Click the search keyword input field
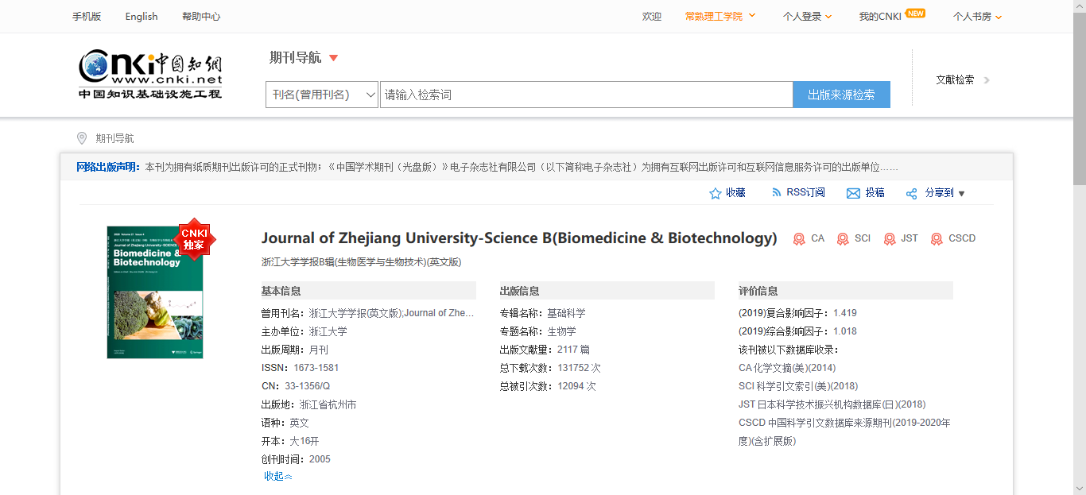The height and width of the screenshot is (495, 1086). point(586,95)
